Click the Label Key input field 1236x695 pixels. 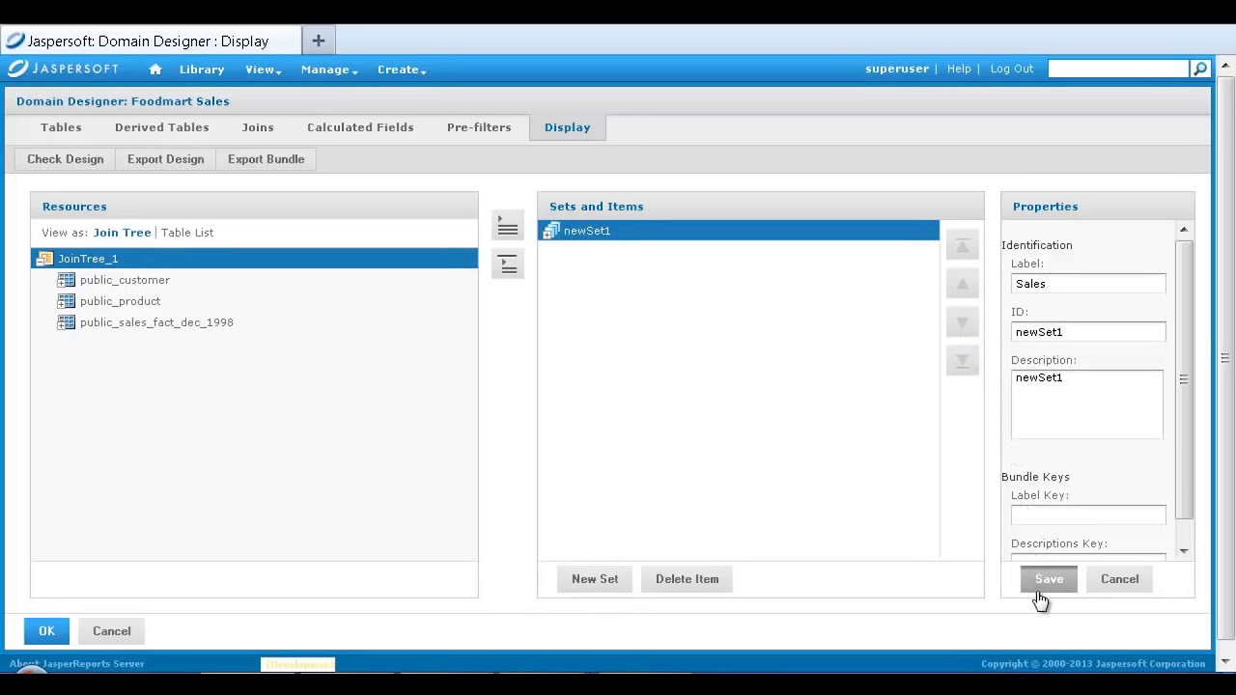[1088, 514]
